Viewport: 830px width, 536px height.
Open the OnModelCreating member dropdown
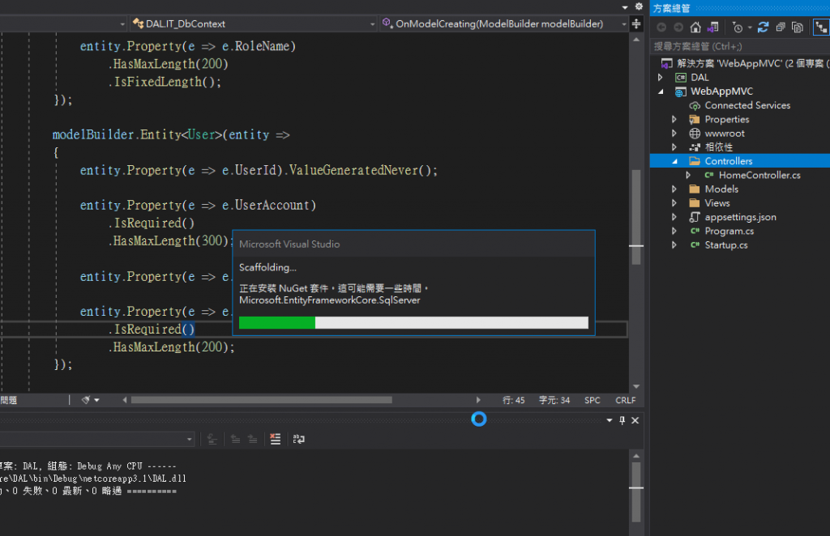coord(623,23)
